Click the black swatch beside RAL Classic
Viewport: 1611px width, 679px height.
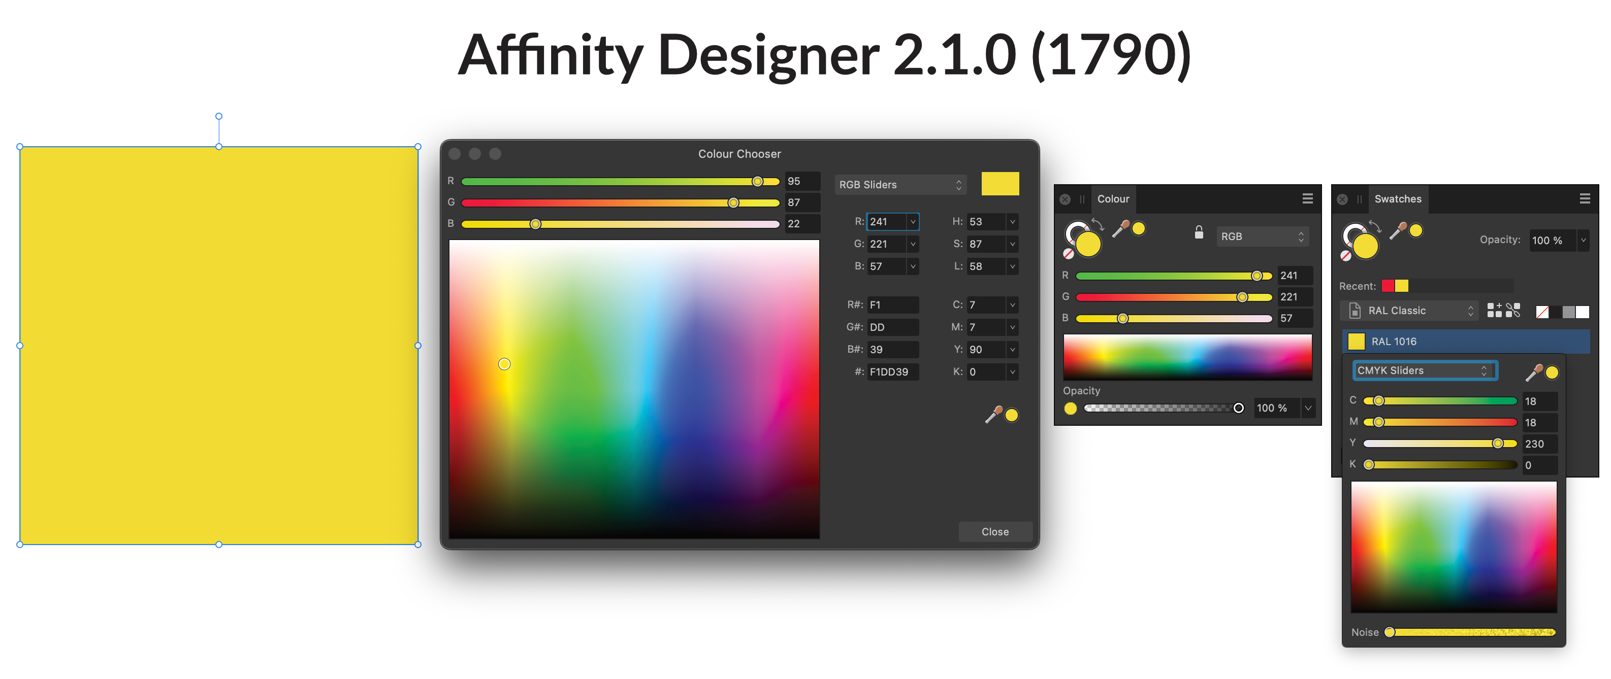(x=1556, y=312)
